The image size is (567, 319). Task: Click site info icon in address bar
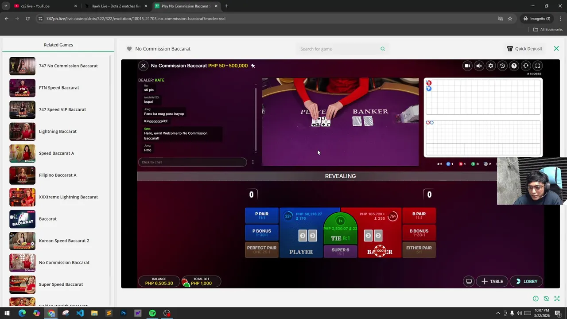(x=40, y=19)
